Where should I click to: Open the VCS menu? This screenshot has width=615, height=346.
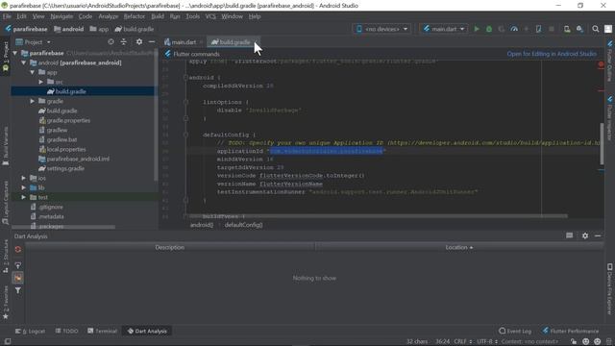point(210,16)
